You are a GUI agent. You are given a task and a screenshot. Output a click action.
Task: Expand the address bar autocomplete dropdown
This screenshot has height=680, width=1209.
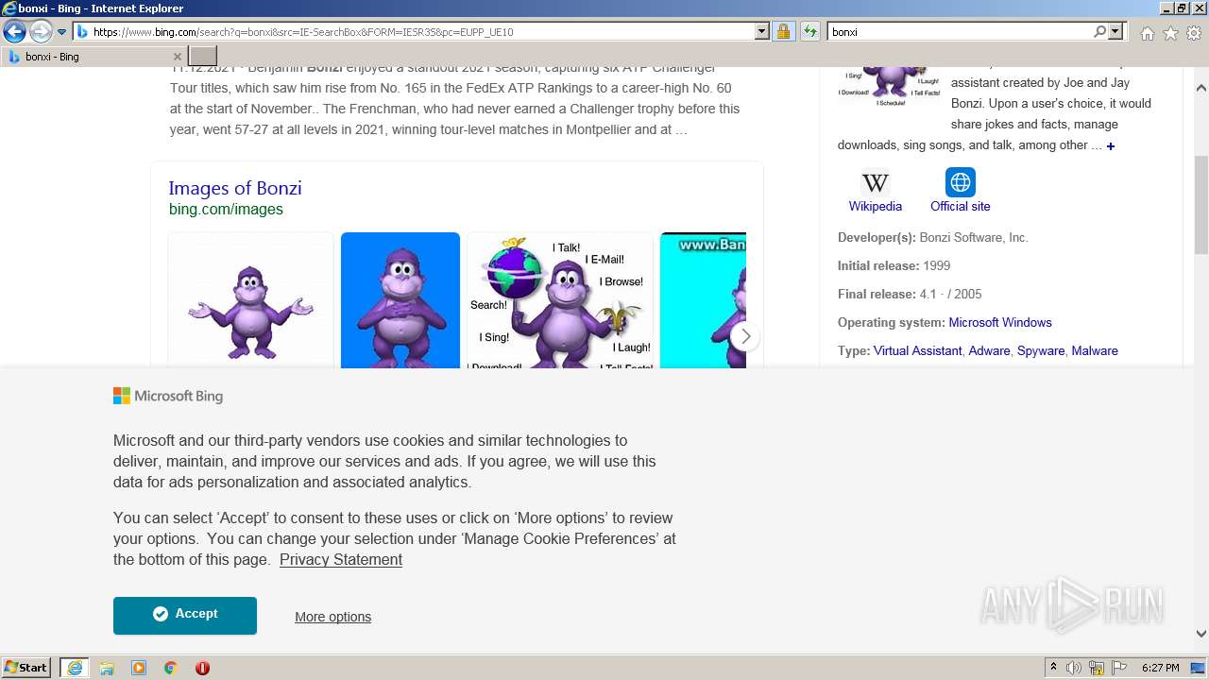point(762,32)
